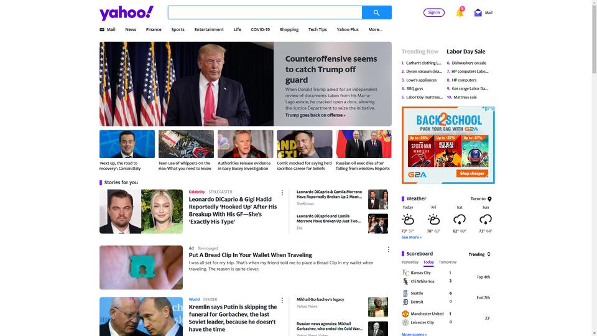Screen dimensions: 597x336
Task: Click the Toronto location pin icon
Action: pyautogui.click(x=489, y=199)
